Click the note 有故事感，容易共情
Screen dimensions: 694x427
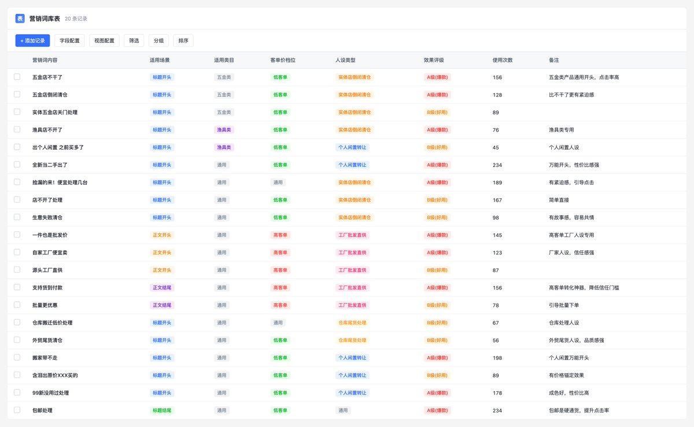tap(571, 217)
